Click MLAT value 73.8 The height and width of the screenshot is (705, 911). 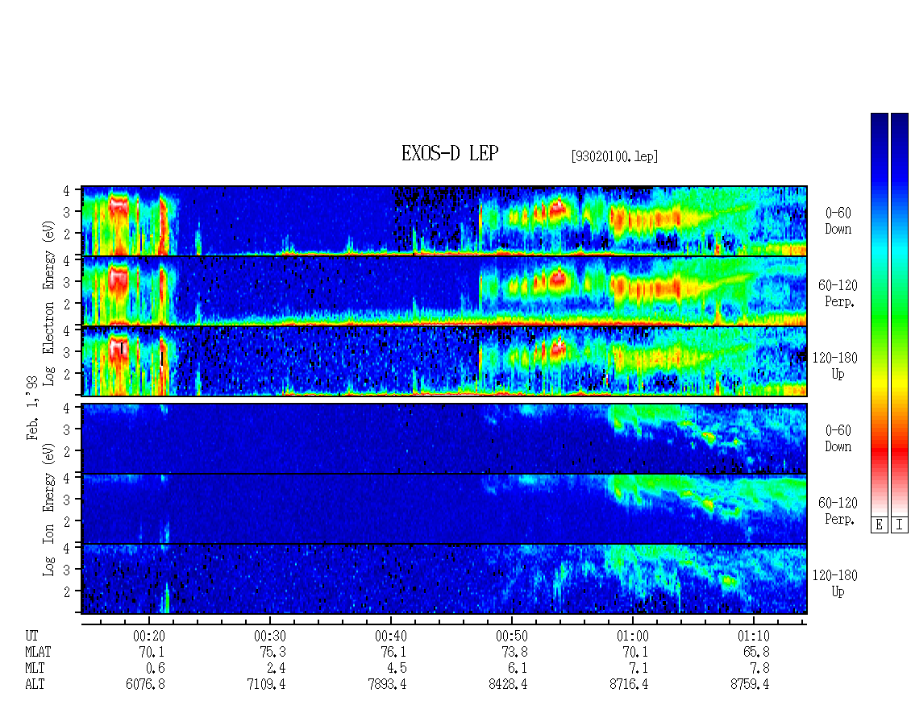point(515,652)
